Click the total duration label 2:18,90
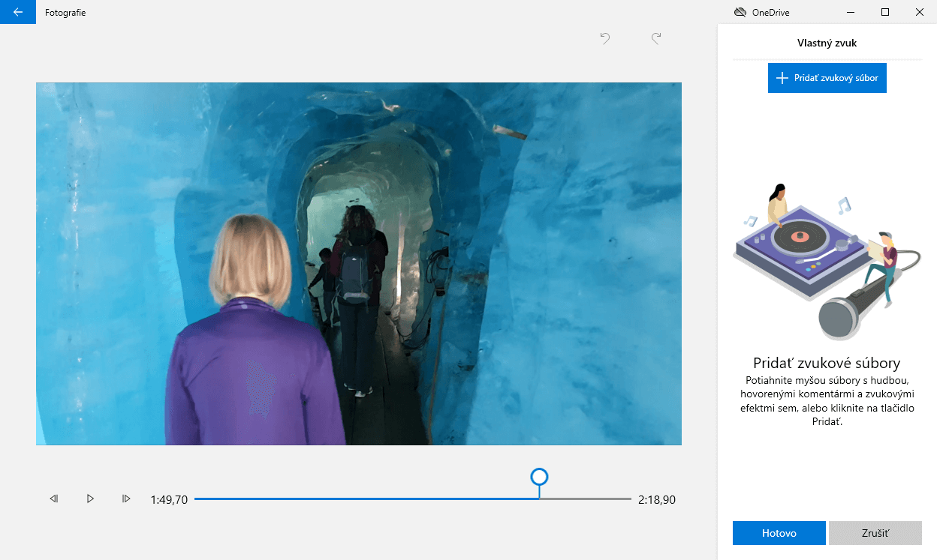The height and width of the screenshot is (560, 937). [x=657, y=499]
